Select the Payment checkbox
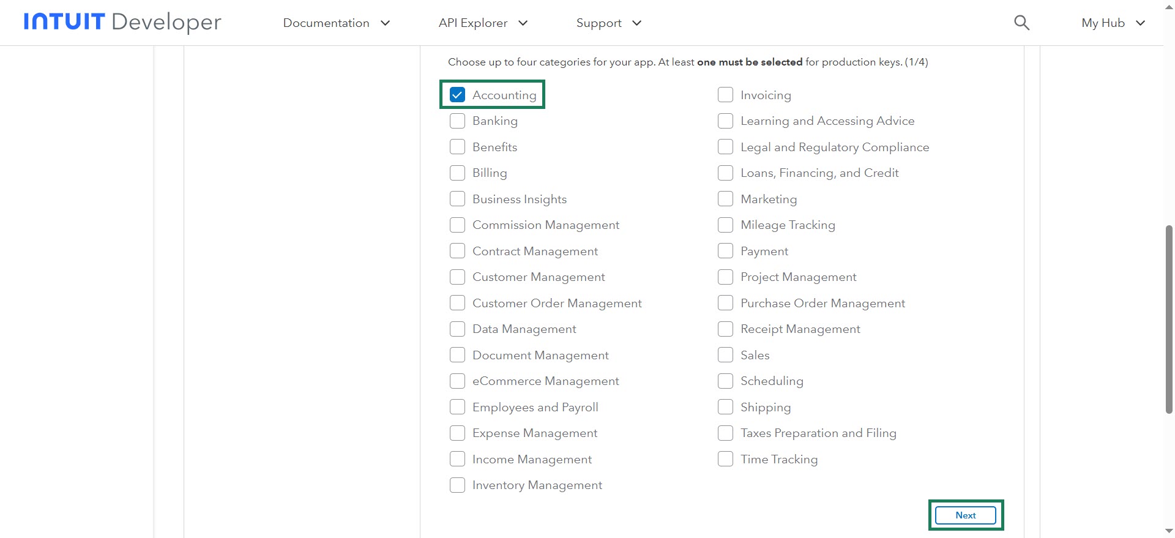This screenshot has width=1175, height=538. pyautogui.click(x=725, y=251)
